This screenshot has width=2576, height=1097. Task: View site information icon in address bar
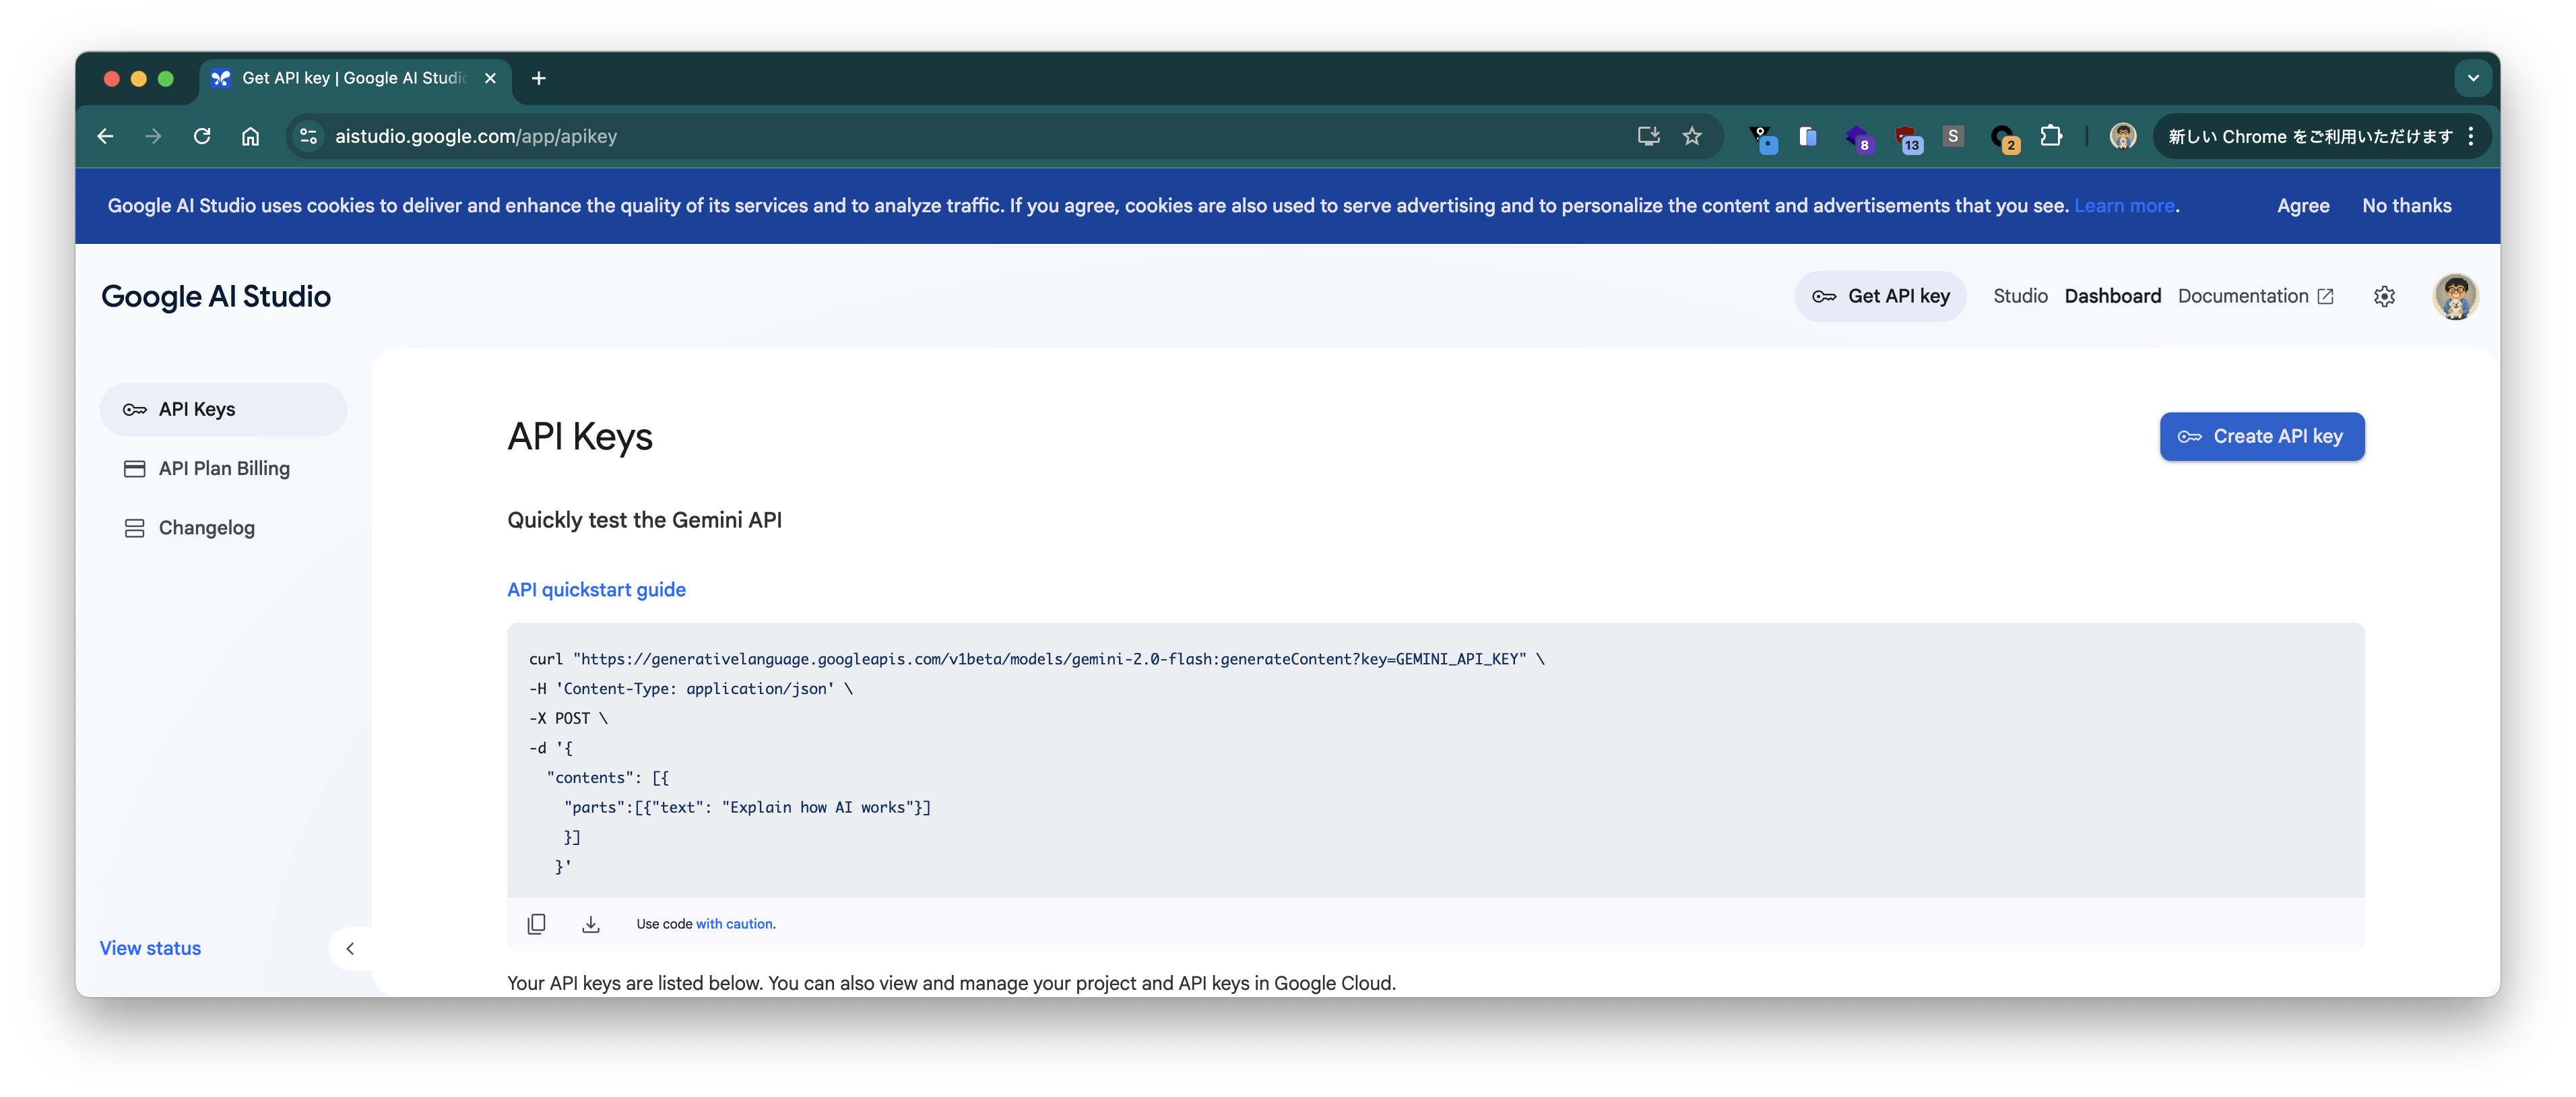pos(309,136)
